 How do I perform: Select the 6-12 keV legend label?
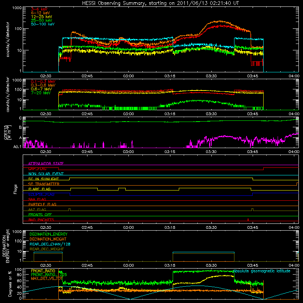pyautogui.click(x=41, y=13)
